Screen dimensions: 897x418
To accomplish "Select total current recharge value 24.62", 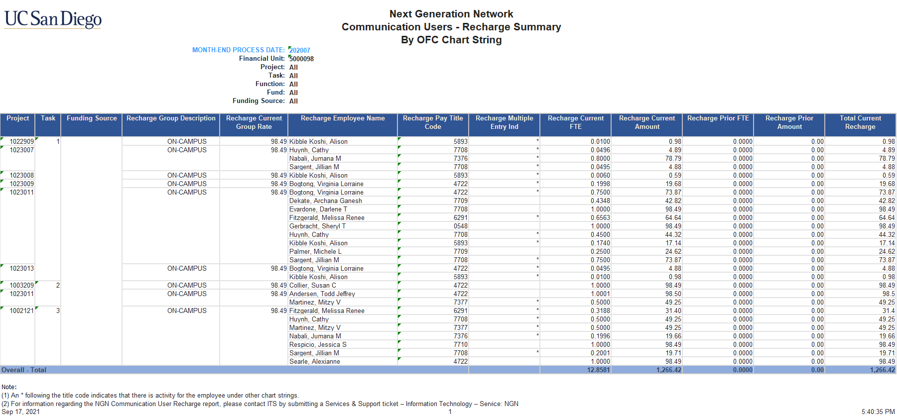I will click(x=887, y=252).
